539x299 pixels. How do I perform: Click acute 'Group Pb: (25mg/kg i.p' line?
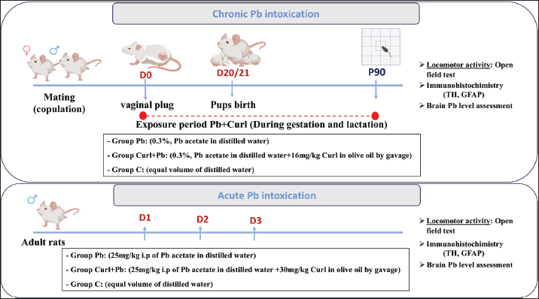pyautogui.click(x=161, y=255)
